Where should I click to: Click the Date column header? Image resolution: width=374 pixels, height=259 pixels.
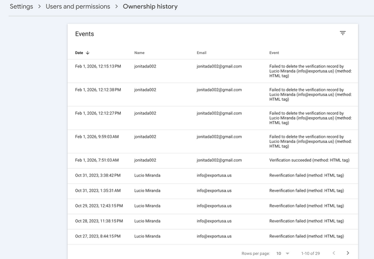pos(79,53)
